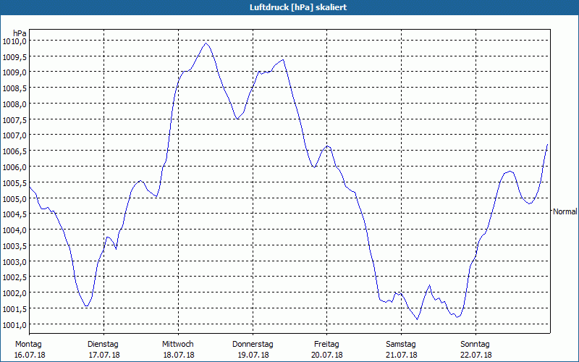Click the '1003,0' axis value
The height and width of the screenshot is (362, 579).
(14, 262)
